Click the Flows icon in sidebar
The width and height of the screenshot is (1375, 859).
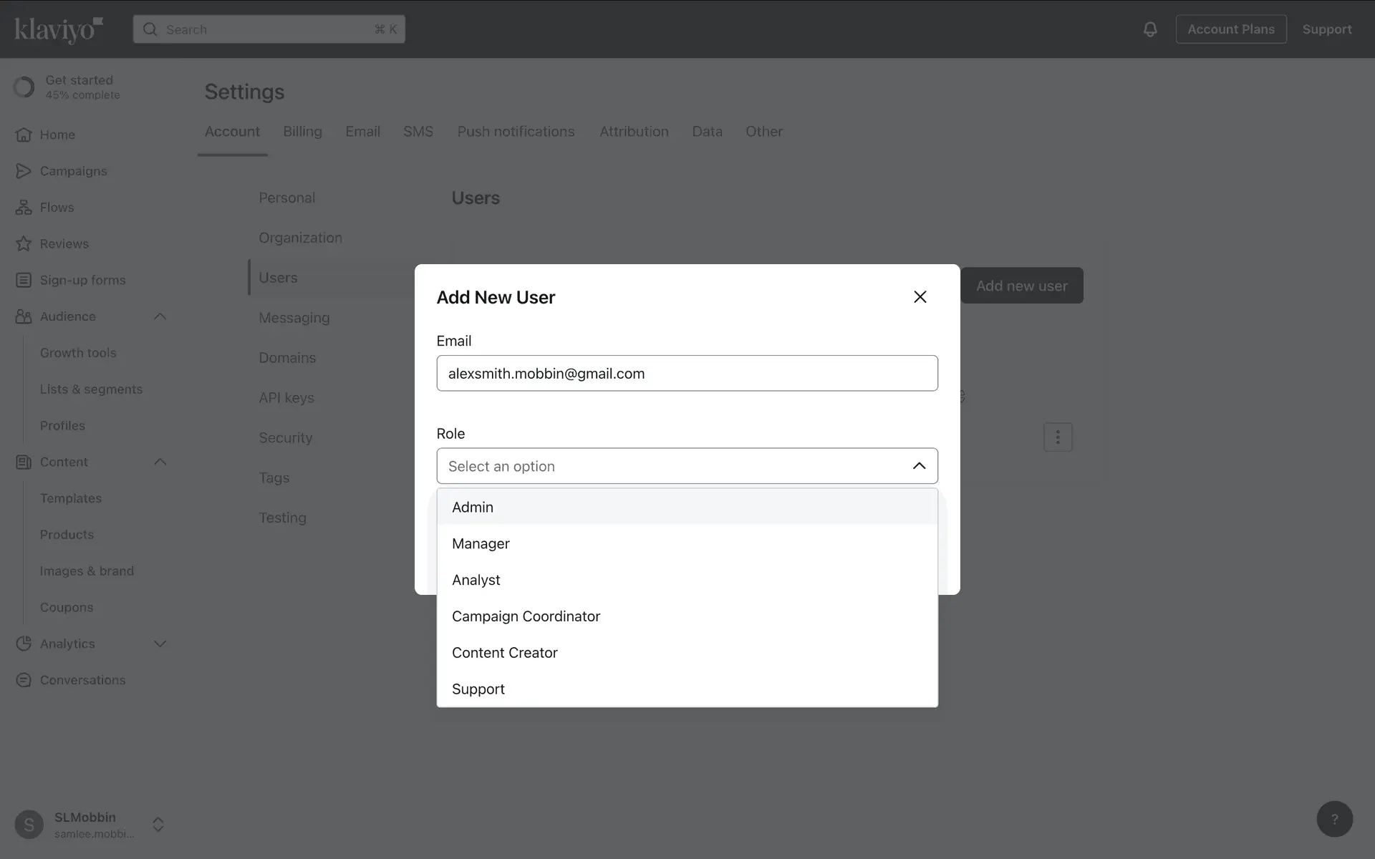(24, 208)
